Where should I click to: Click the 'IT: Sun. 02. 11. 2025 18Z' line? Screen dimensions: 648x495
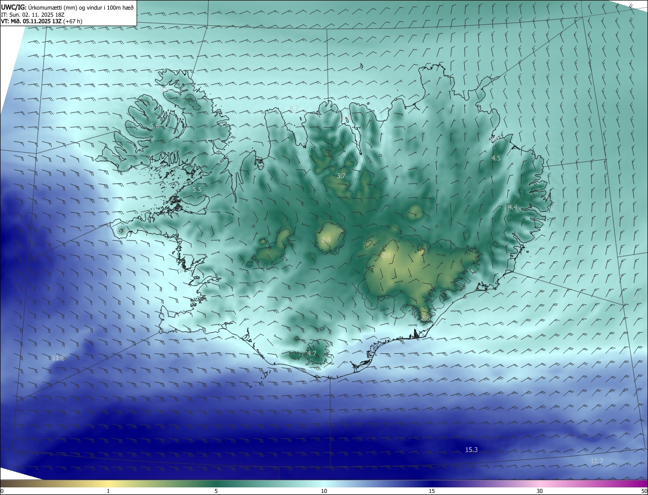click(32, 15)
